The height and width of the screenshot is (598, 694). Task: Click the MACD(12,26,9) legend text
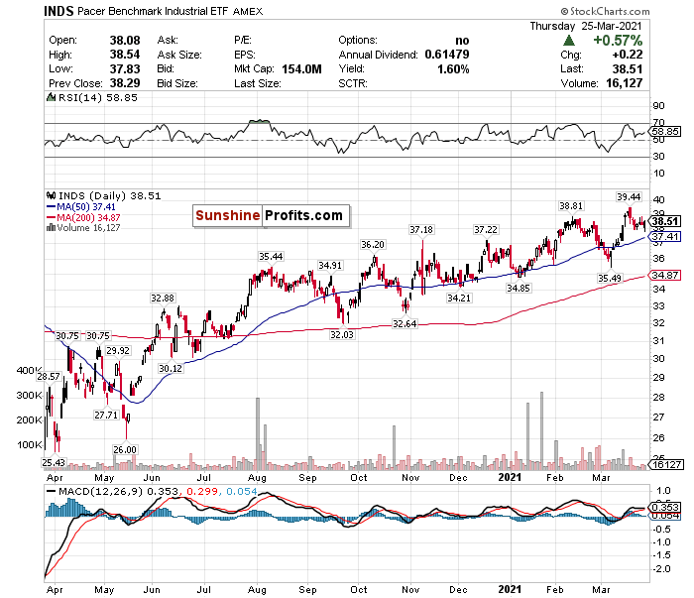click(x=100, y=491)
